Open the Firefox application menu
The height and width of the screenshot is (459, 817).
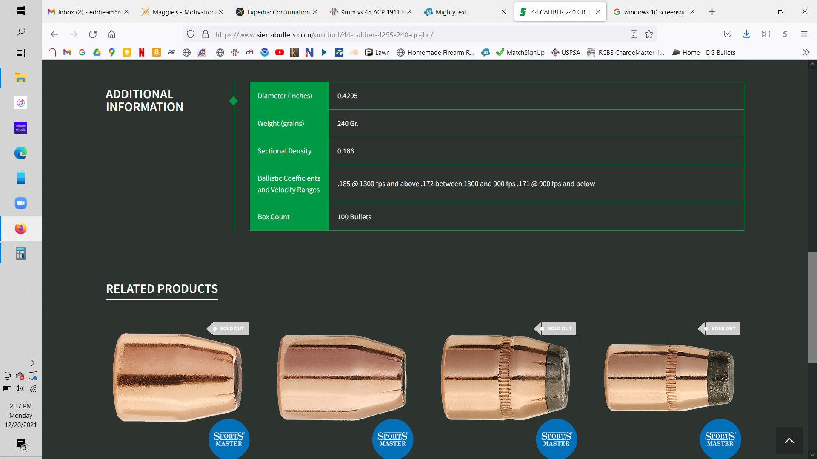click(804, 34)
